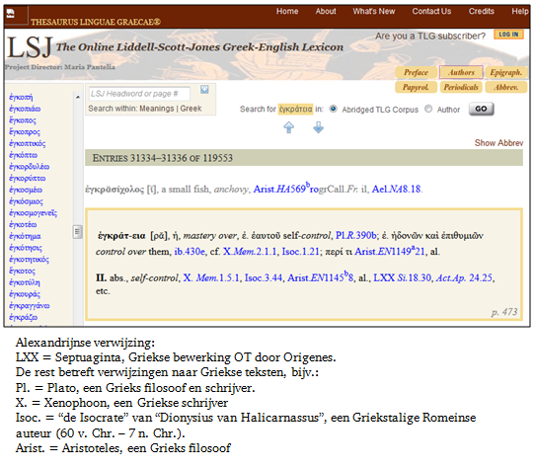Screen dimensions: 535x468
Task: Open the Papyrol. tab button
Action: pyautogui.click(x=416, y=87)
